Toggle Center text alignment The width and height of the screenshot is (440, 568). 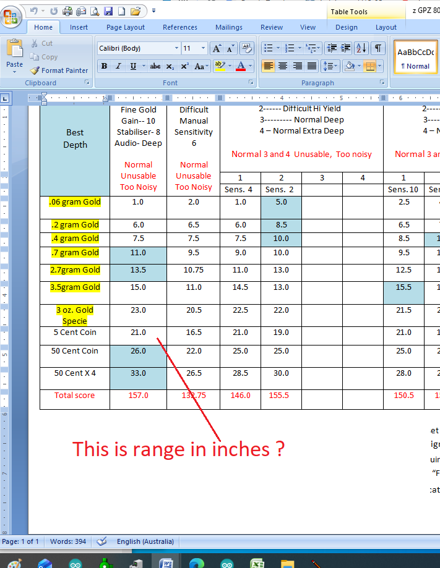point(283,66)
